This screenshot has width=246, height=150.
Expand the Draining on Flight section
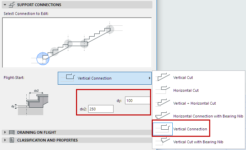(5, 132)
